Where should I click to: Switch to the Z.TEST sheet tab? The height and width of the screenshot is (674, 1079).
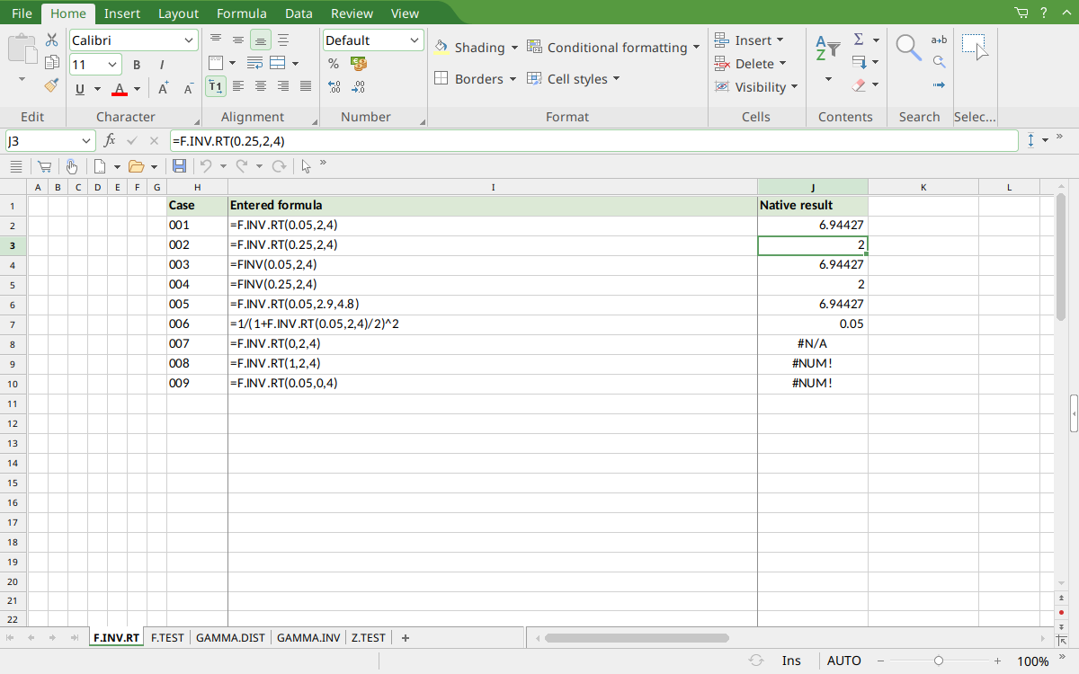[369, 638]
